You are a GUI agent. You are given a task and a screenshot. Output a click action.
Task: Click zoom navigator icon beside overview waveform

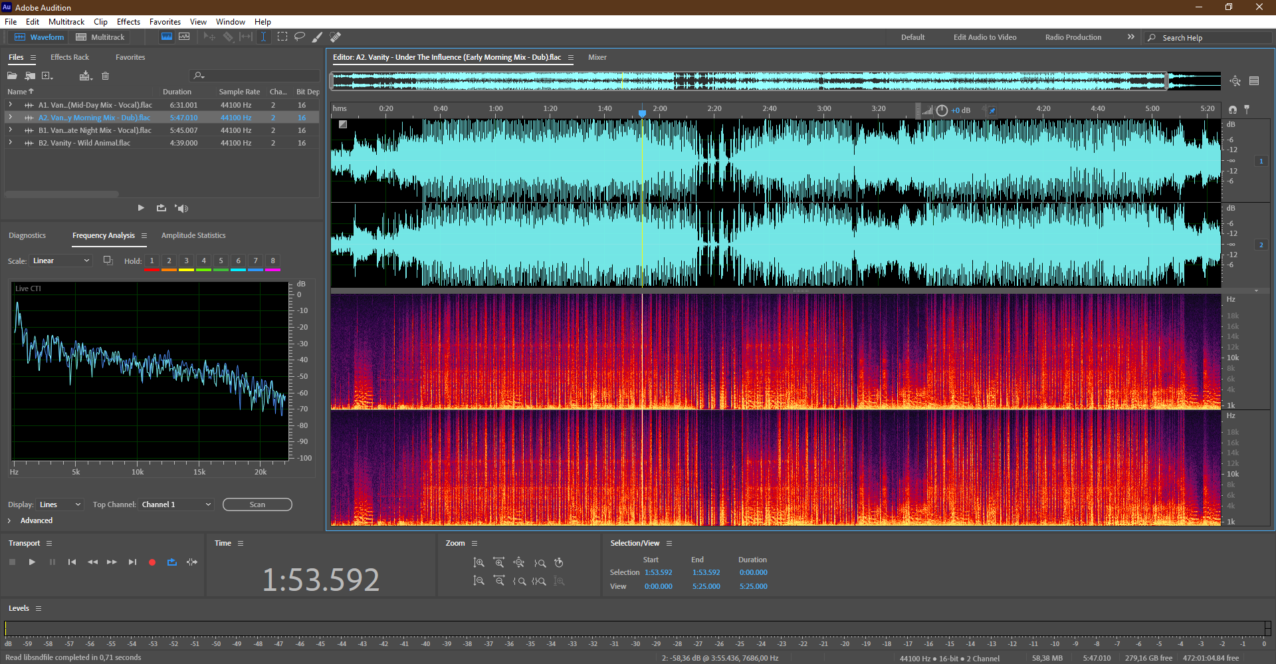[1235, 81]
